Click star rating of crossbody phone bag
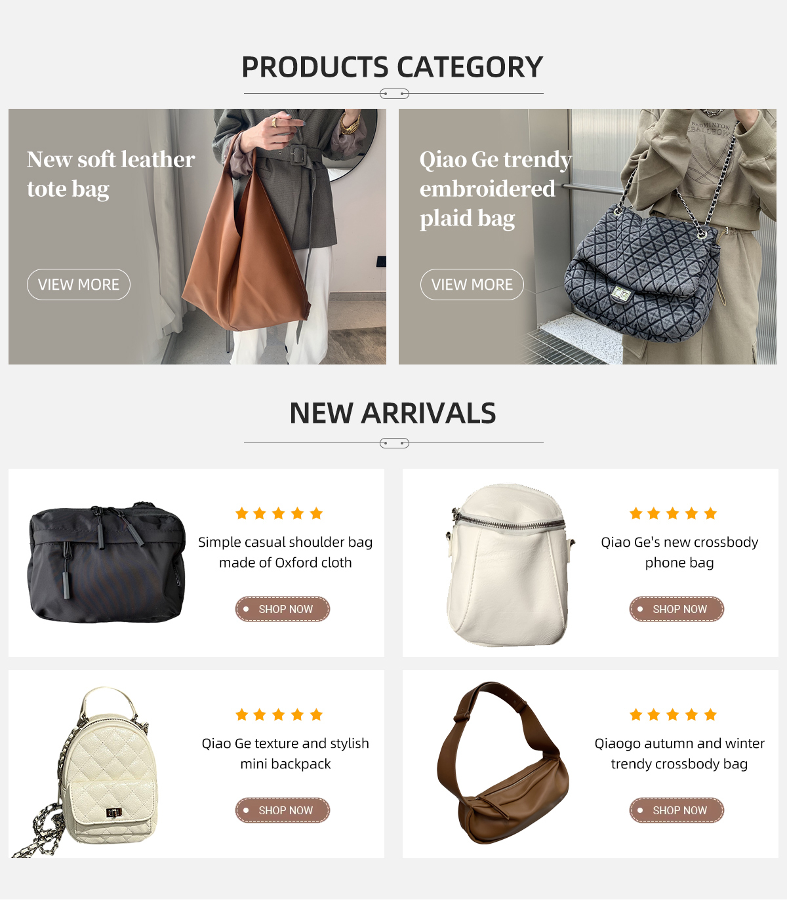 click(673, 513)
